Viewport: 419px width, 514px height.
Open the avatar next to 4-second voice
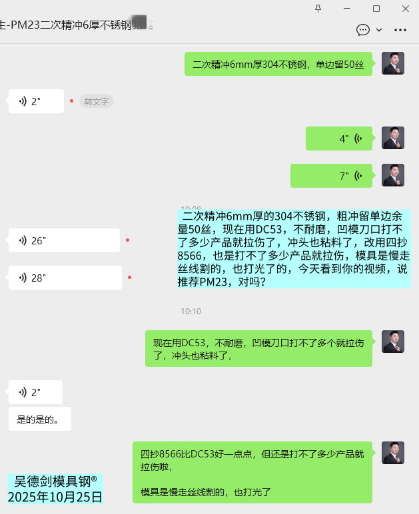click(393, 138)
